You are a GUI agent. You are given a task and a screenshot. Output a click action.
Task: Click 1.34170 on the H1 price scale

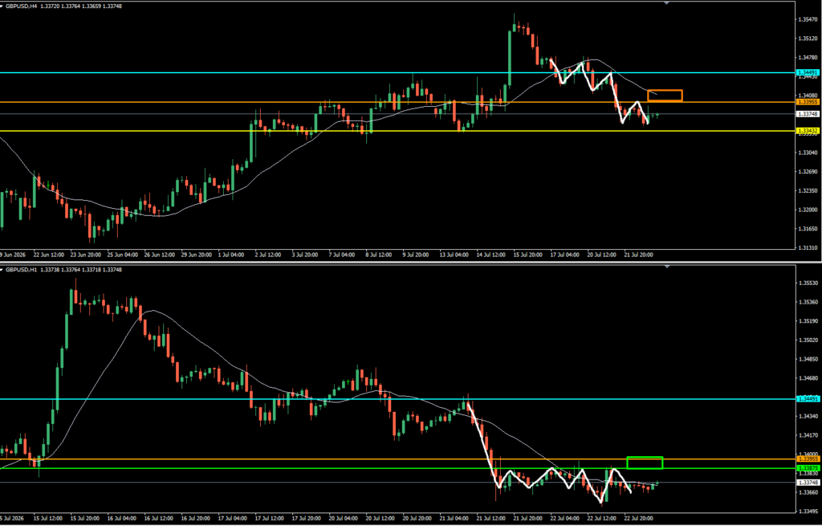[808, 435]
